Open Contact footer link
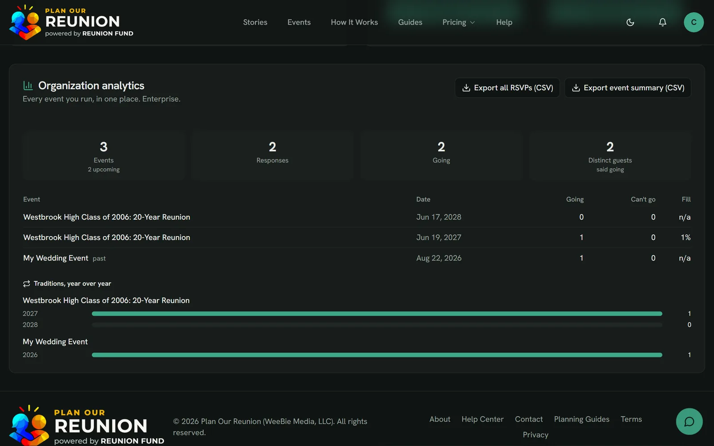 529,419
